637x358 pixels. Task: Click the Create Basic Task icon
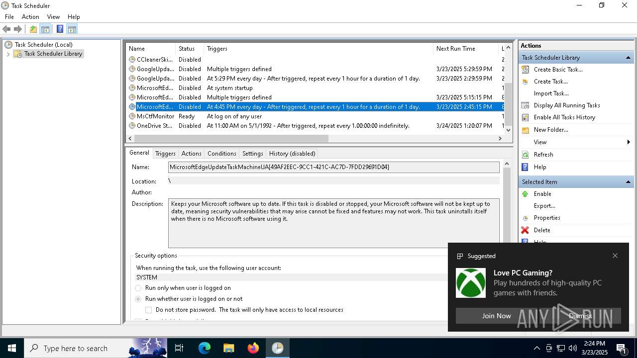coord(525,70)
